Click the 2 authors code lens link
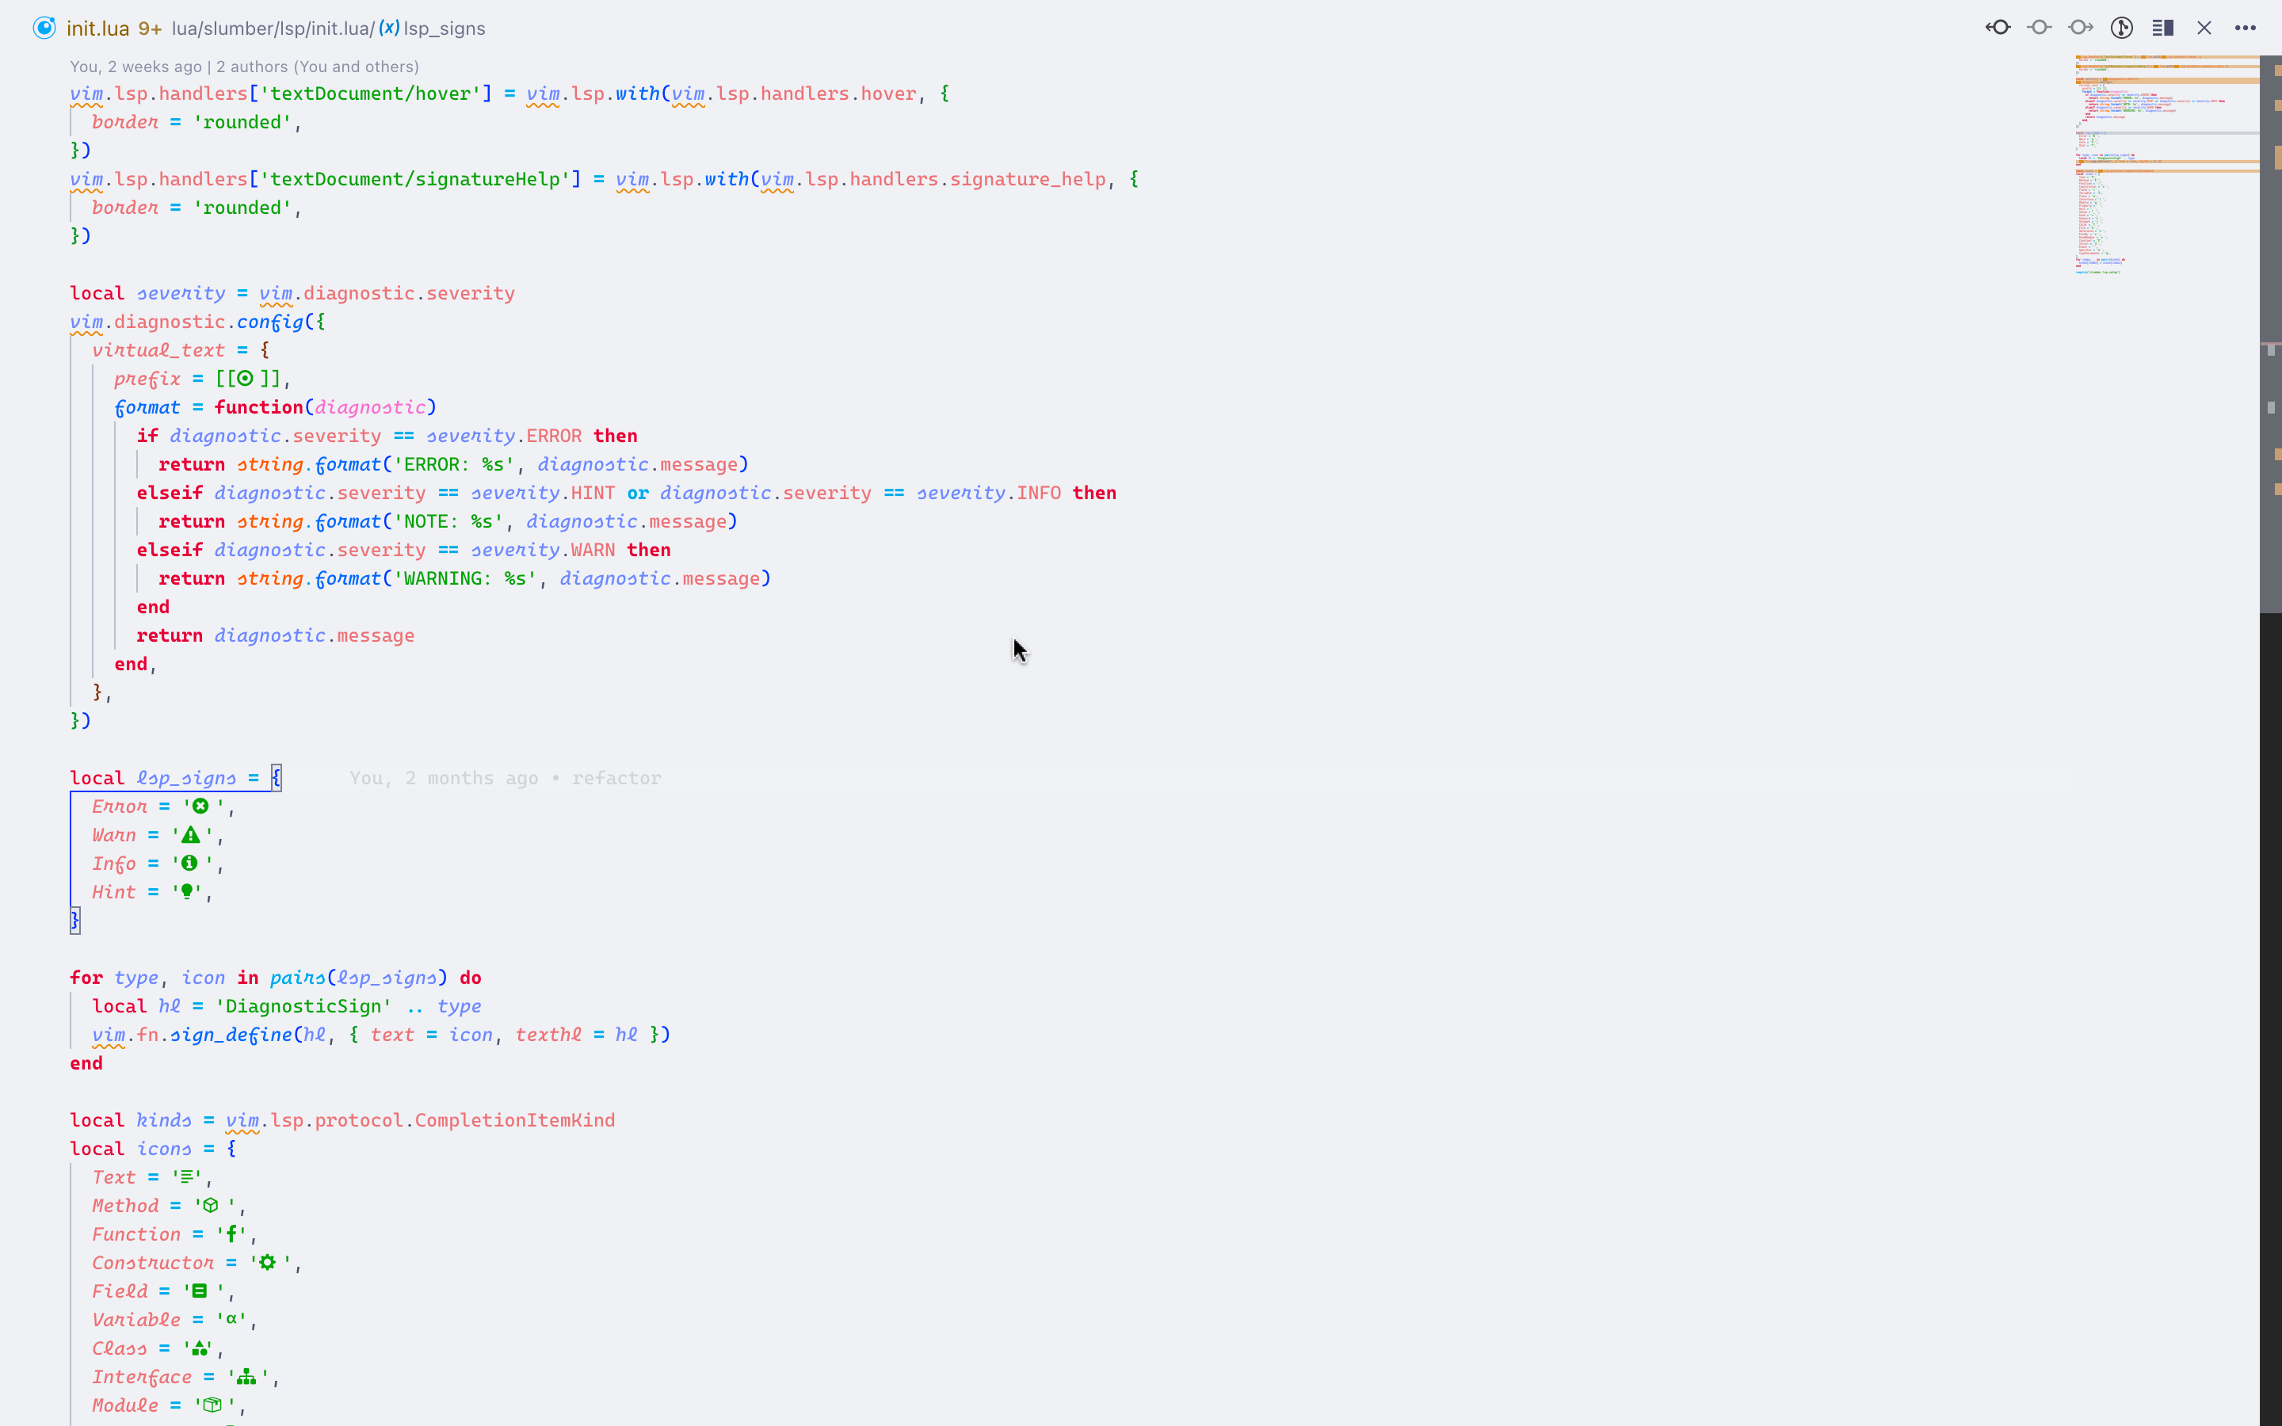2282x1426 pixels. [x=318, y=66]
